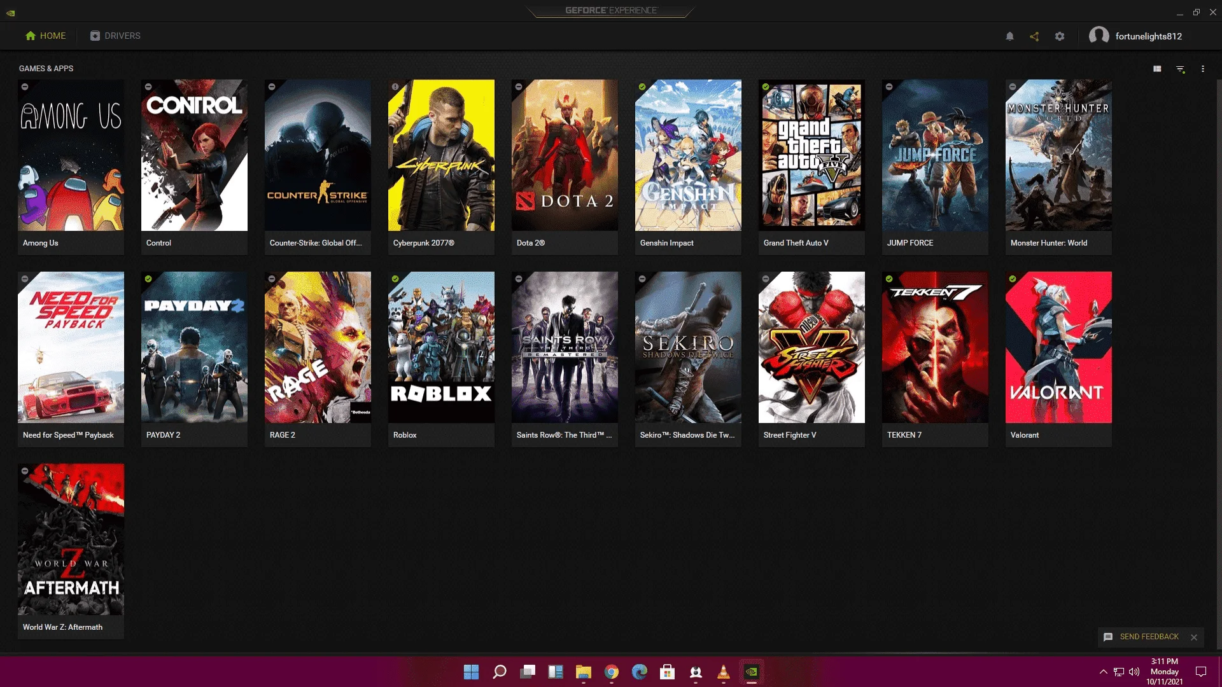1222x687 pixels.
Task: Select the JUMP FORCE game cover
Action: (x=935, y=155)
